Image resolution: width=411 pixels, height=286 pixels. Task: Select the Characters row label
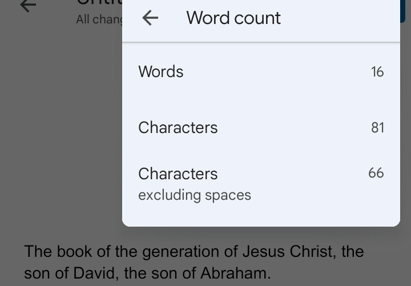coord(178,127)
